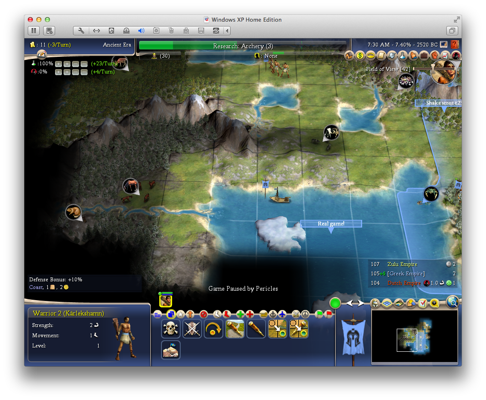The width and height of the screenshot is (486, 400).
Task: Toggle unit icons with the helmet button
Action: 375,304
